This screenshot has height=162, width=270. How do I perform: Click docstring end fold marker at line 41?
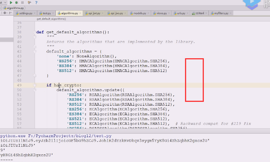[35, 46]
